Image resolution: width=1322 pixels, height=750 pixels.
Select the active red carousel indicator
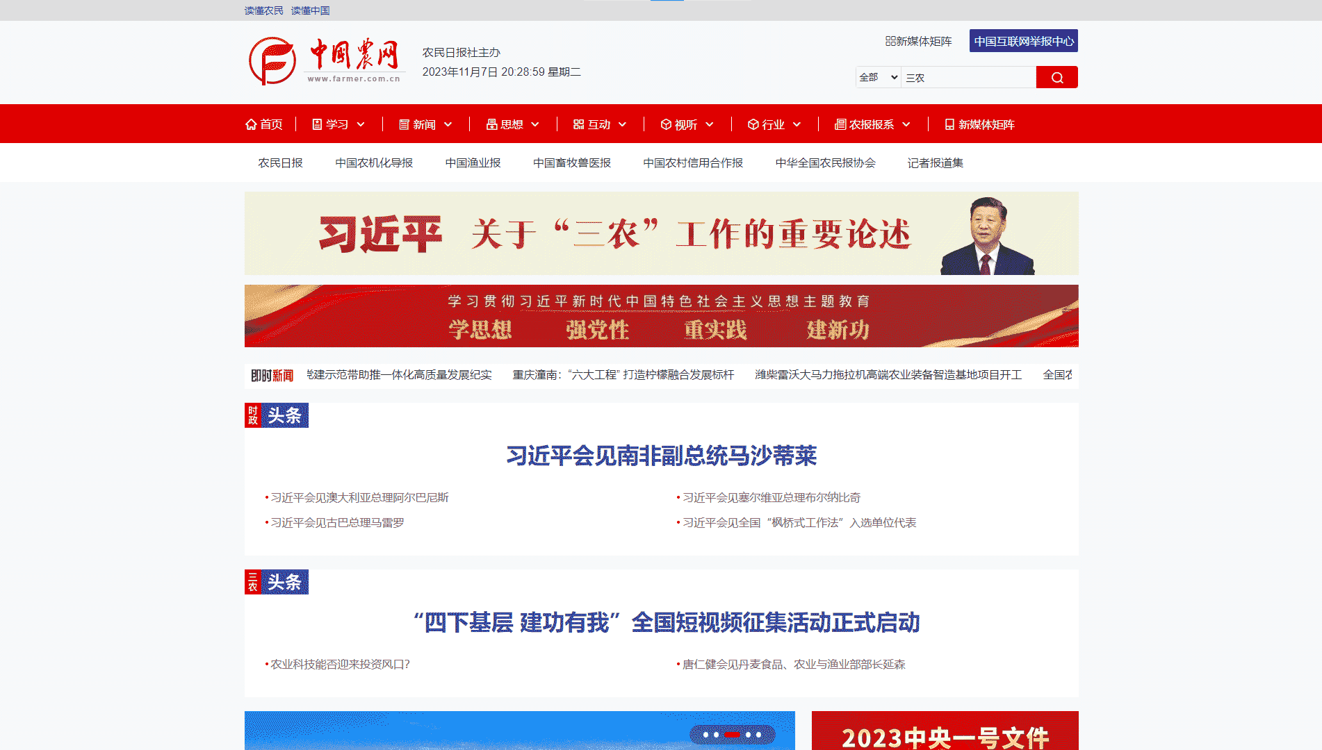tap(732, 734)
